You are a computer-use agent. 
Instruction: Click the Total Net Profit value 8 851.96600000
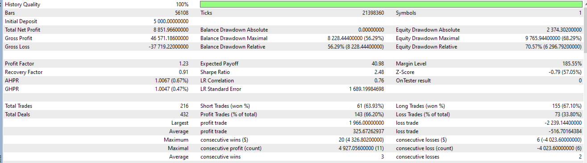click(171, 30)
